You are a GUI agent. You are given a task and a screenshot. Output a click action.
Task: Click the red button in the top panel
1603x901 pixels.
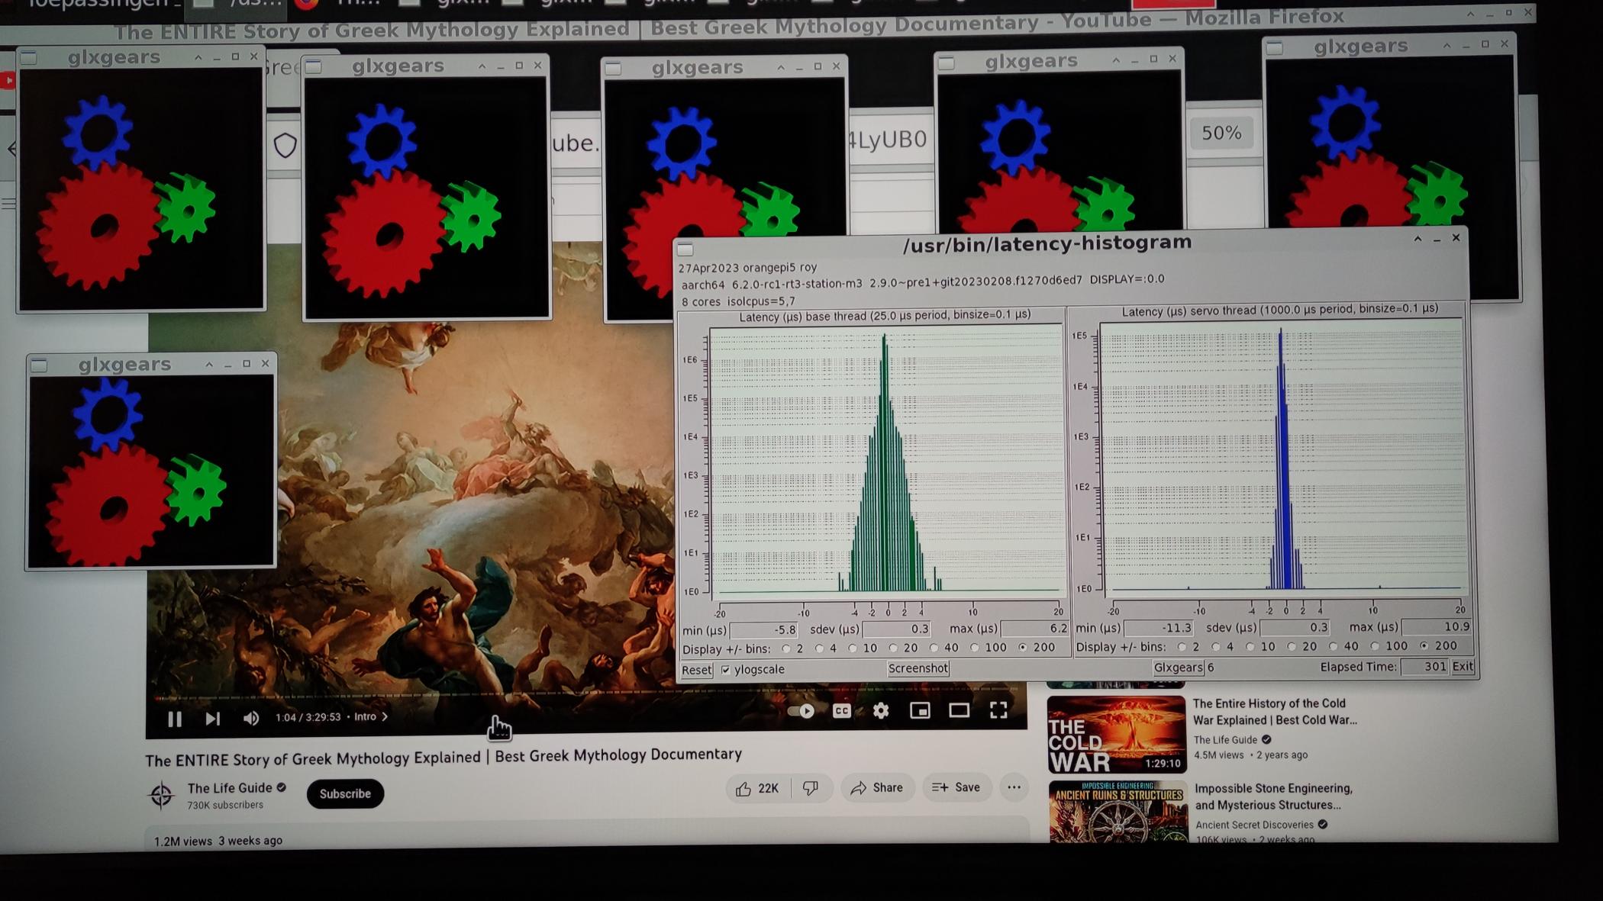(x=1172, y=3)
